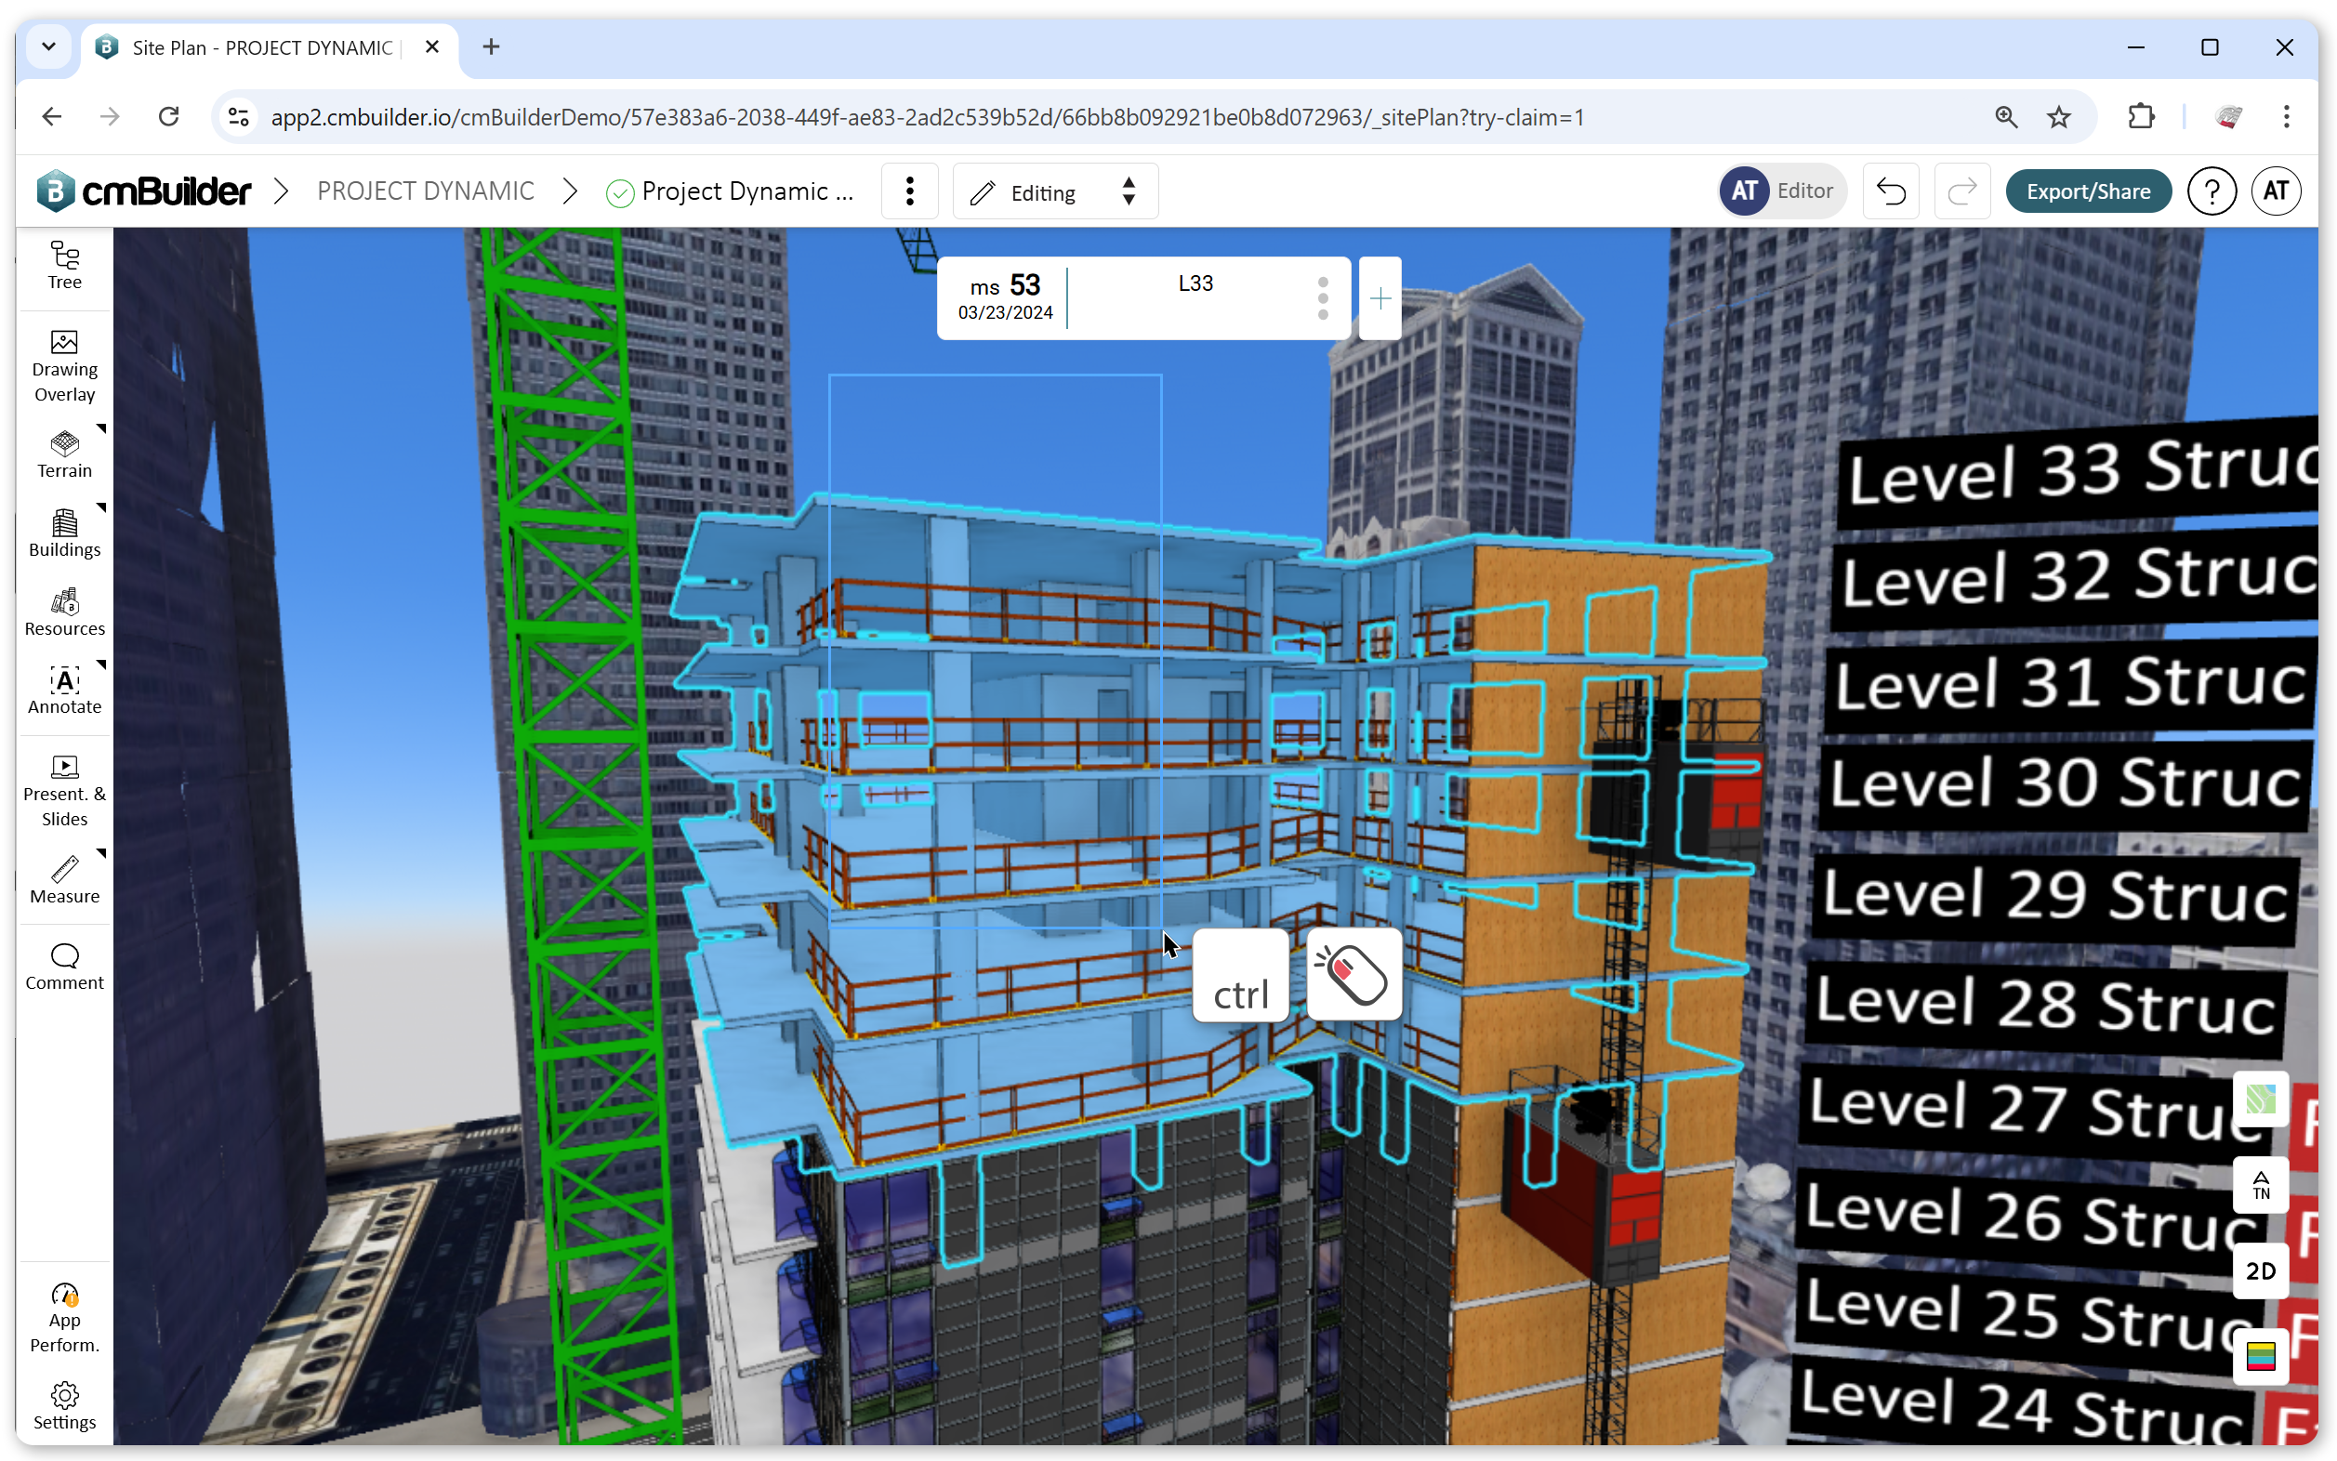Open the Chrome three-dot menu
The width and height of the screenshot is (2337, 1461).
coord(2285,117)
